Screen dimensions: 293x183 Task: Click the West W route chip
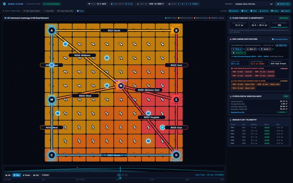(x=251, y=49)
